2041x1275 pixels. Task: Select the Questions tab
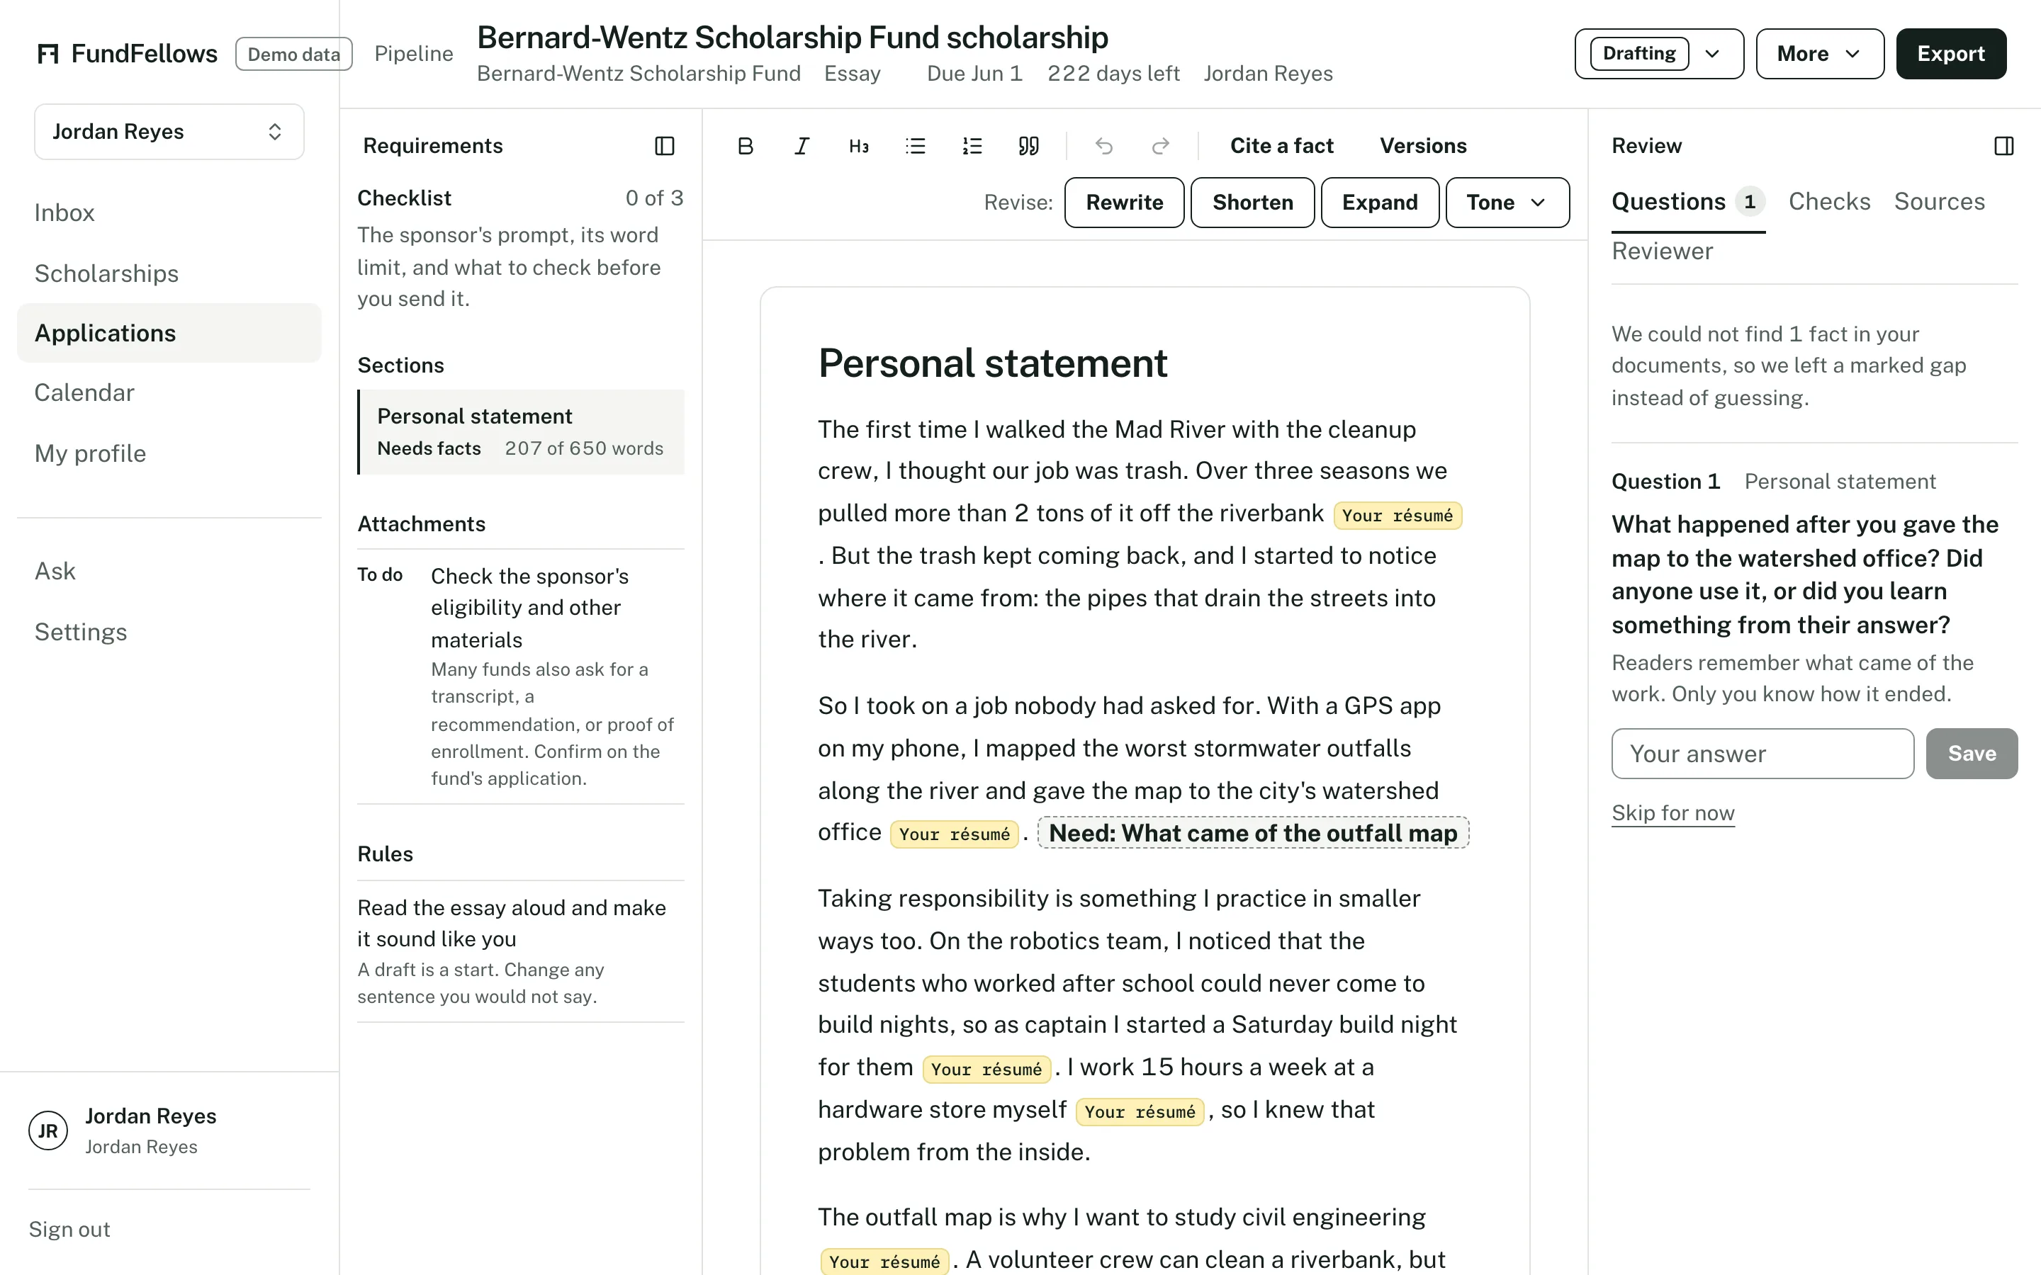[1687, 202]
